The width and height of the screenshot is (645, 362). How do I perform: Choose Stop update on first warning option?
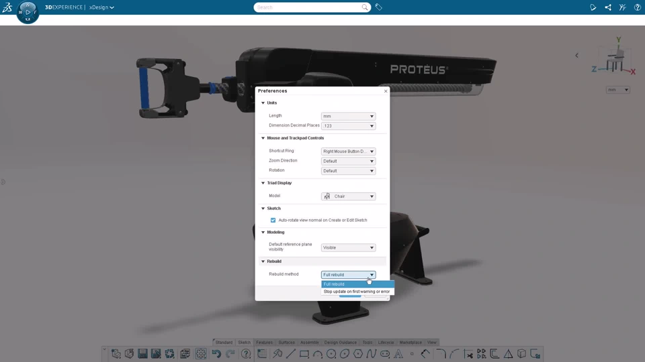[x=357, y=292]
